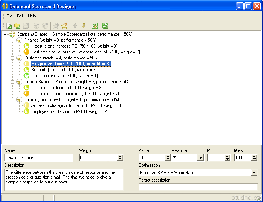Click the empty Target description field
Image resolution: width=263 pixels, height=202 pixels.
pyautogui.click(x=198, y=187)
